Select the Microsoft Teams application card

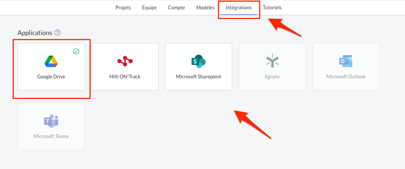[51, 126]
